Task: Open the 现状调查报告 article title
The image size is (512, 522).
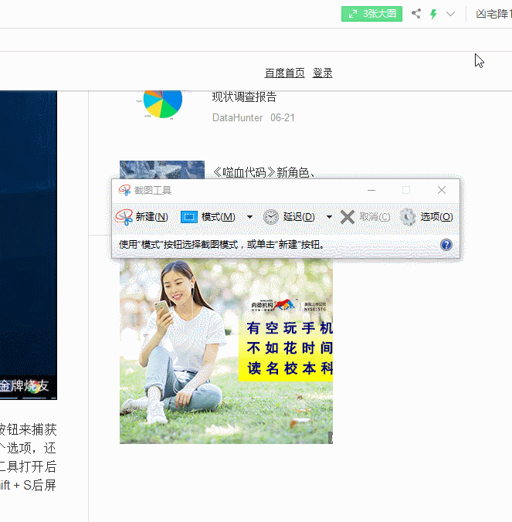Action: [244, 97]
